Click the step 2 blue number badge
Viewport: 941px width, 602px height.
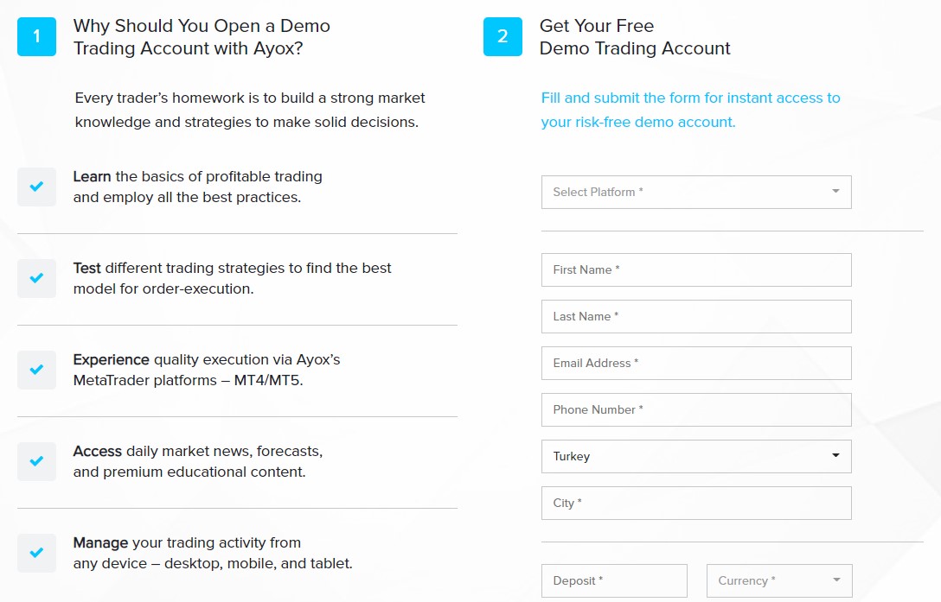click(x=503, y=36)
